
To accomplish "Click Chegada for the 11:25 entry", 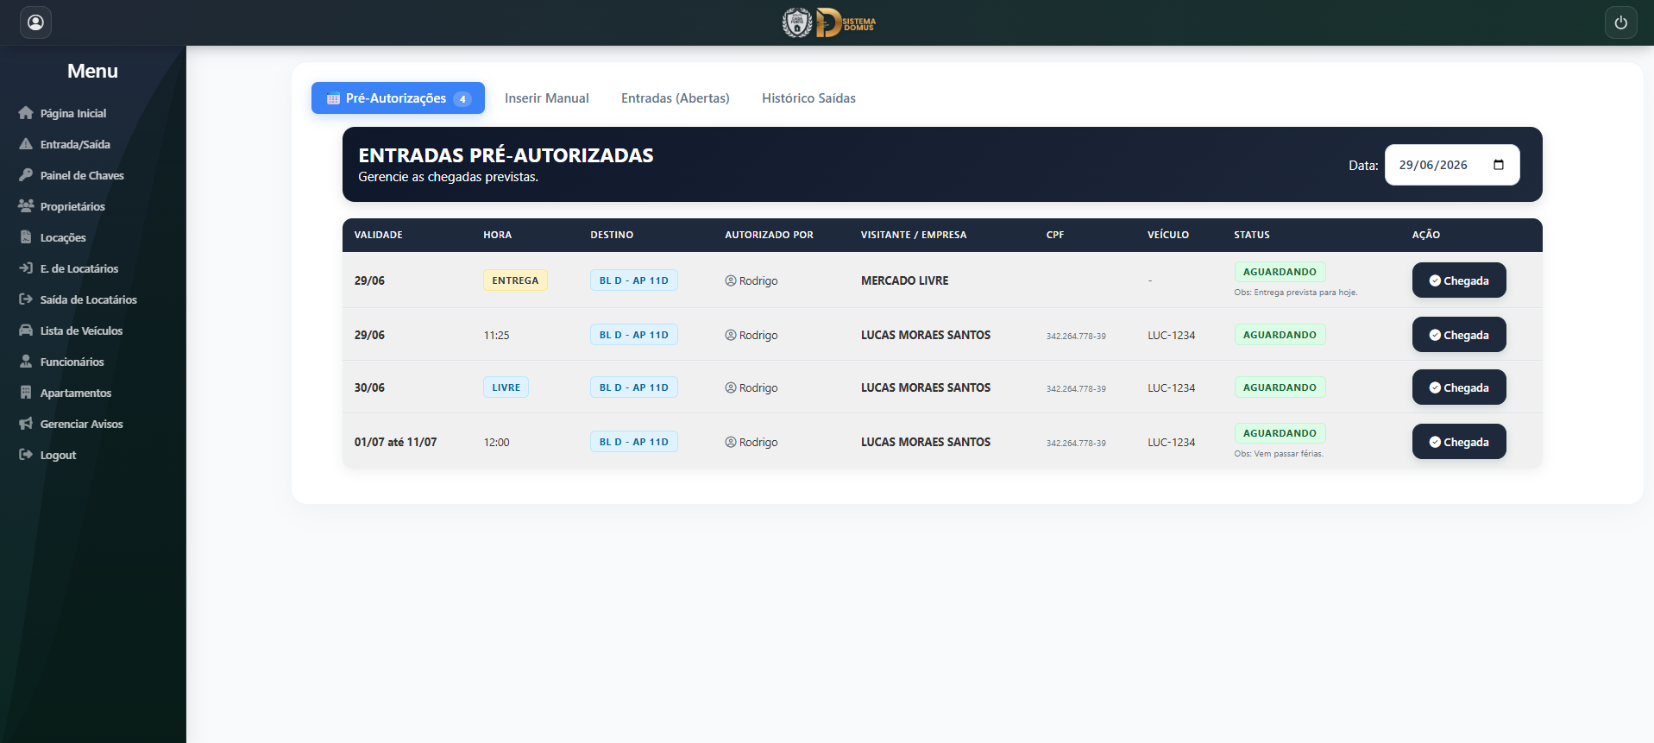I will tap(1459, 335).
